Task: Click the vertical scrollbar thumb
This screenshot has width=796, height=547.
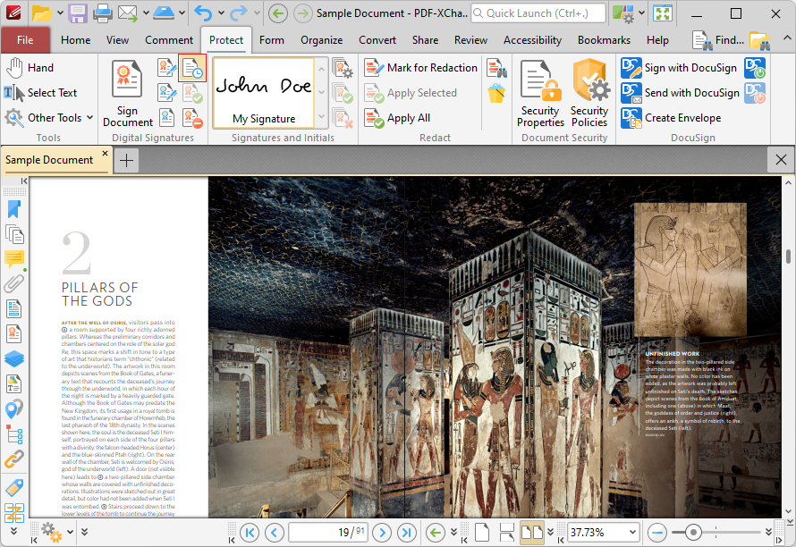Action: click(x=788, y=257)
